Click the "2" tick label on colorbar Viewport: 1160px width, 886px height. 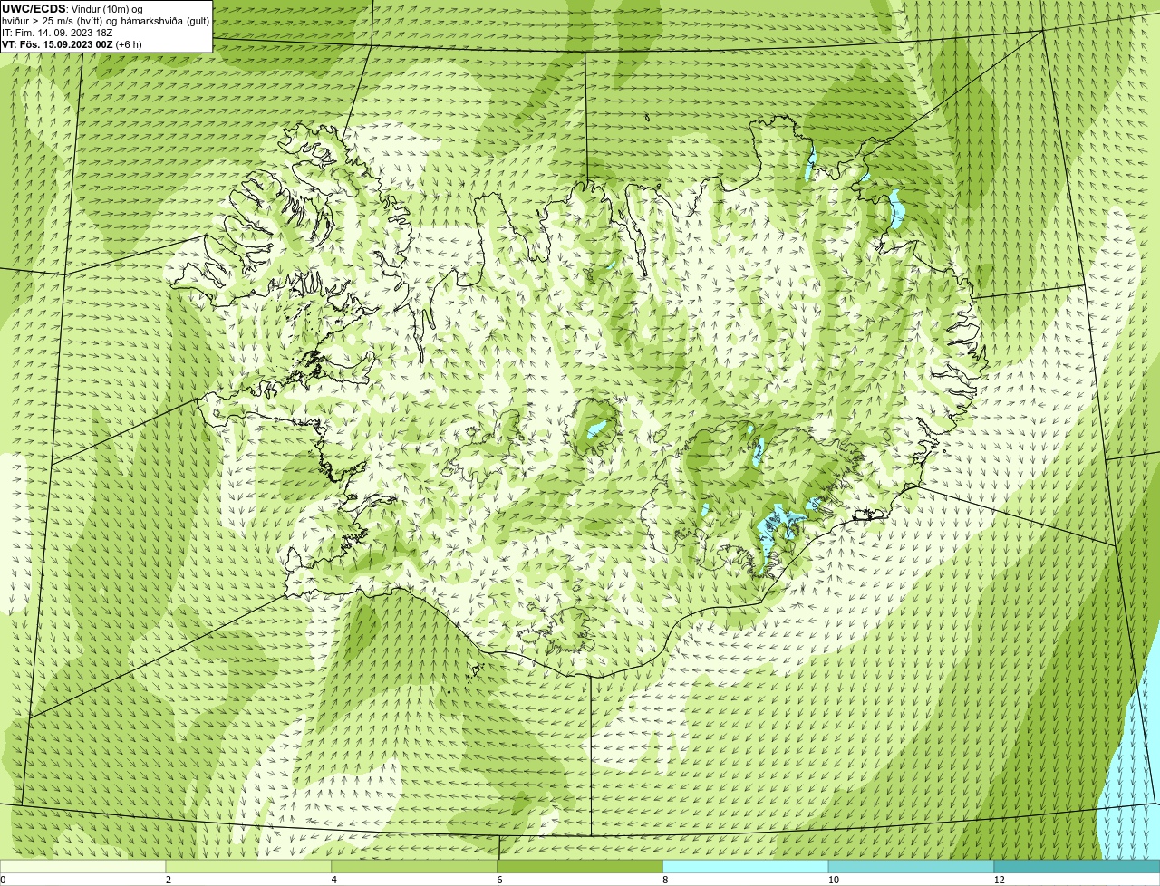(x=169, y=880)
